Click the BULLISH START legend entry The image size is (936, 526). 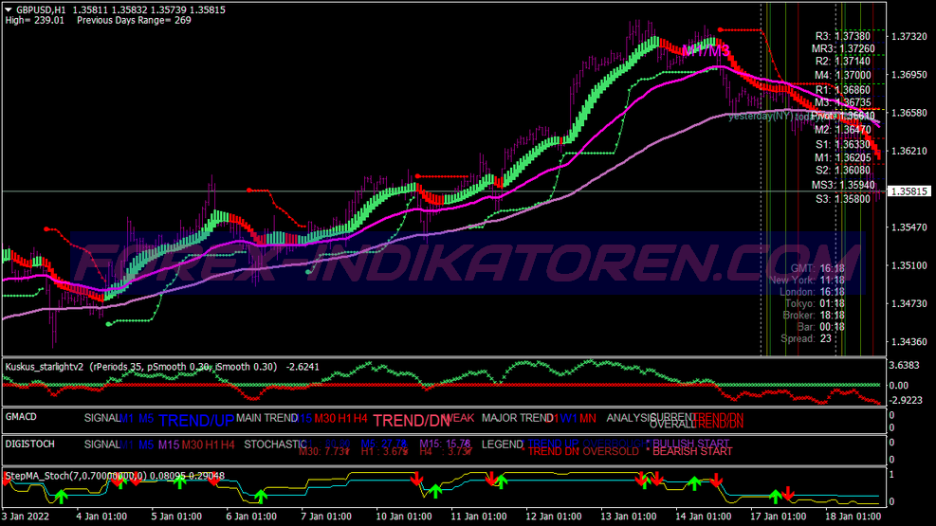[690, 444]
